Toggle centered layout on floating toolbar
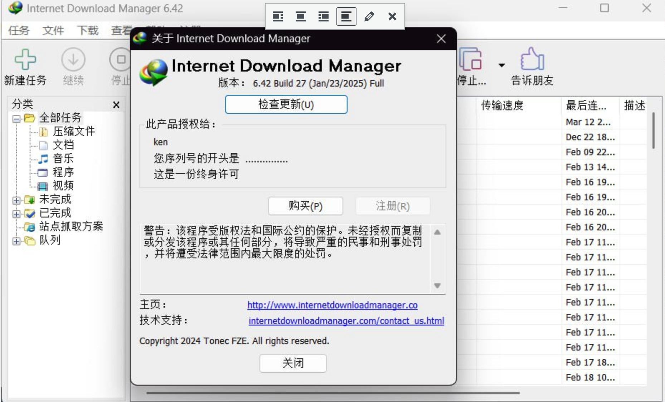Viewport: 665px width, 402px height. click(300, 16)
